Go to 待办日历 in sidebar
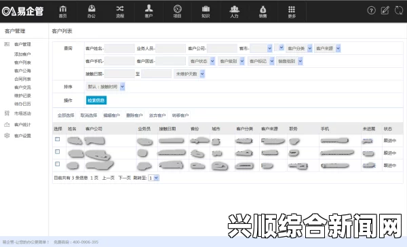The height and width of the screenshot is (247, 407). click(22, 104)
